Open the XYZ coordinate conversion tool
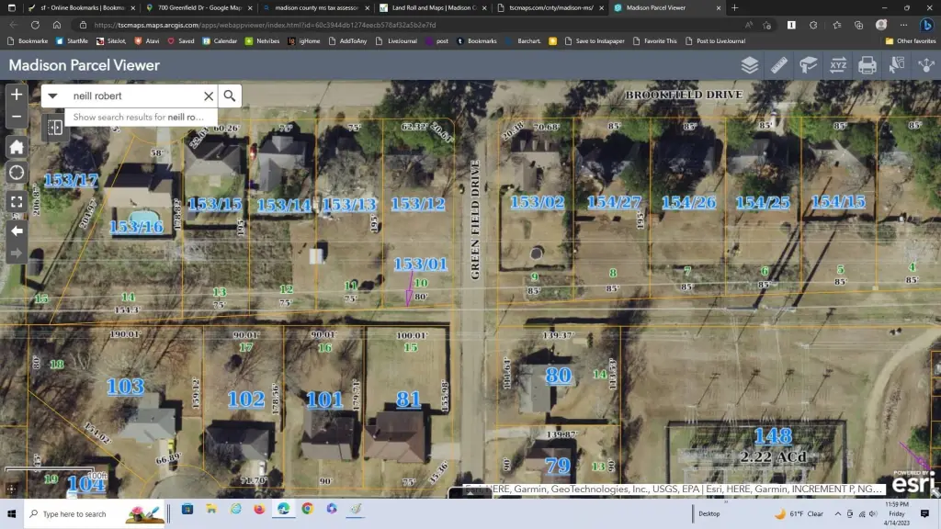This screenshot has height=529, width=941. tap(837, 65)
